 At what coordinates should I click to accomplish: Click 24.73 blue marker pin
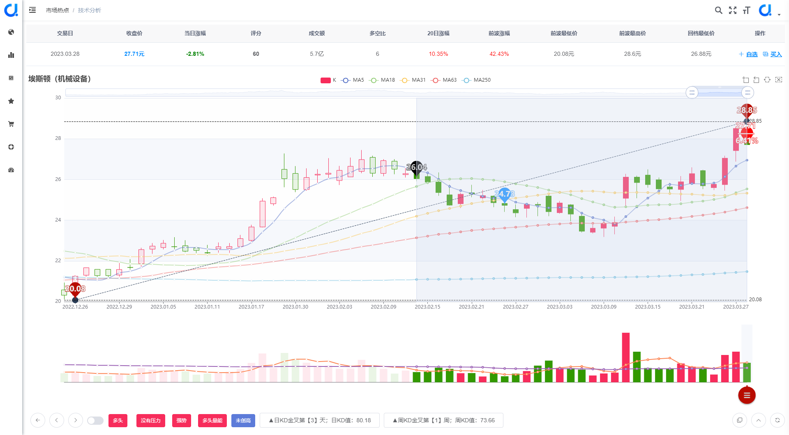[x=505, y=194]
